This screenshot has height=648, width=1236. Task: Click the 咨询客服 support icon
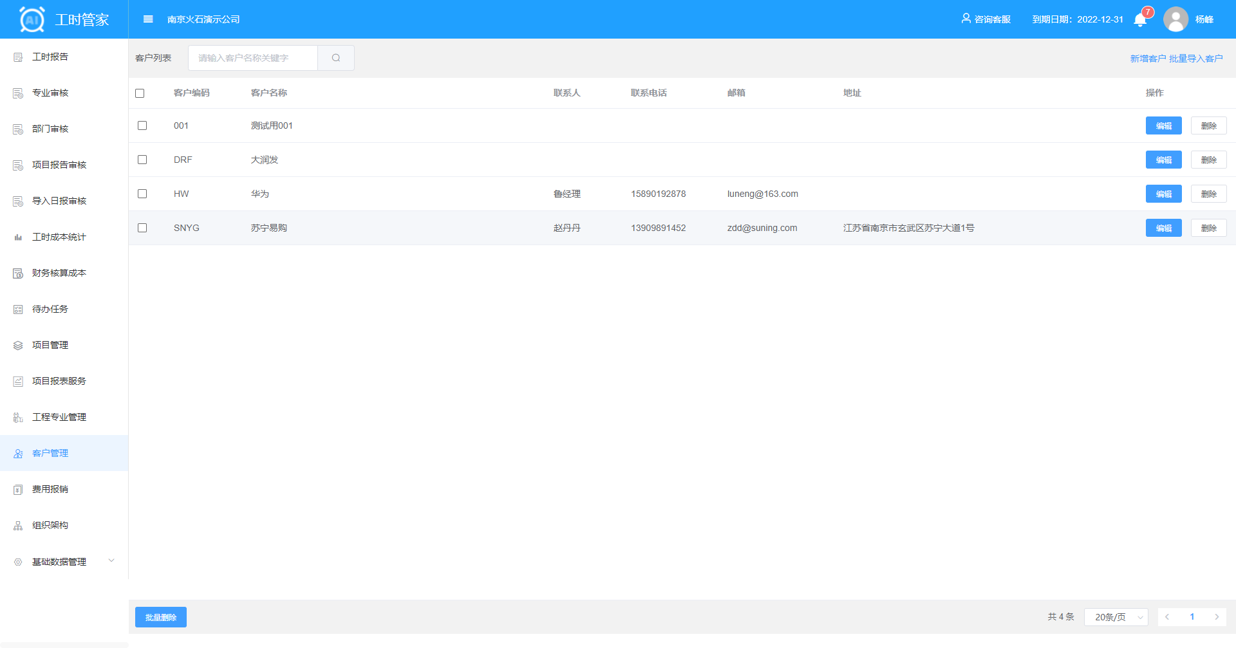tap(966, 19)
